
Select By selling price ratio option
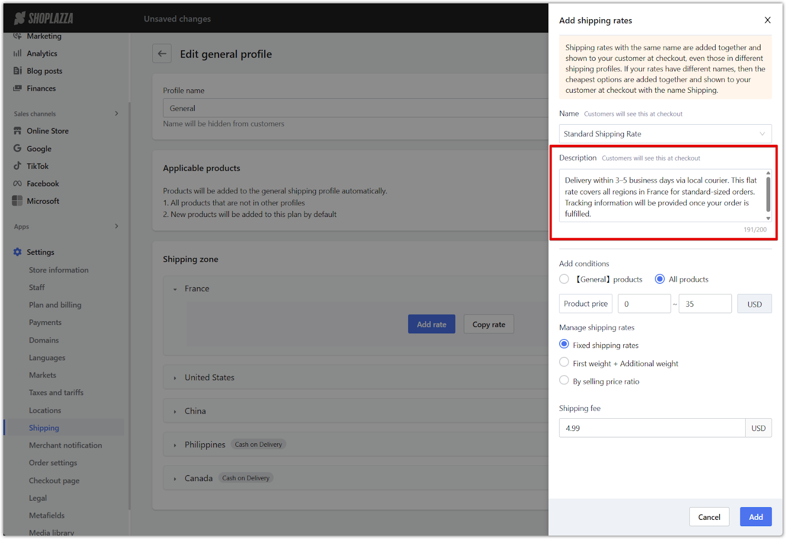coord(564,380)
